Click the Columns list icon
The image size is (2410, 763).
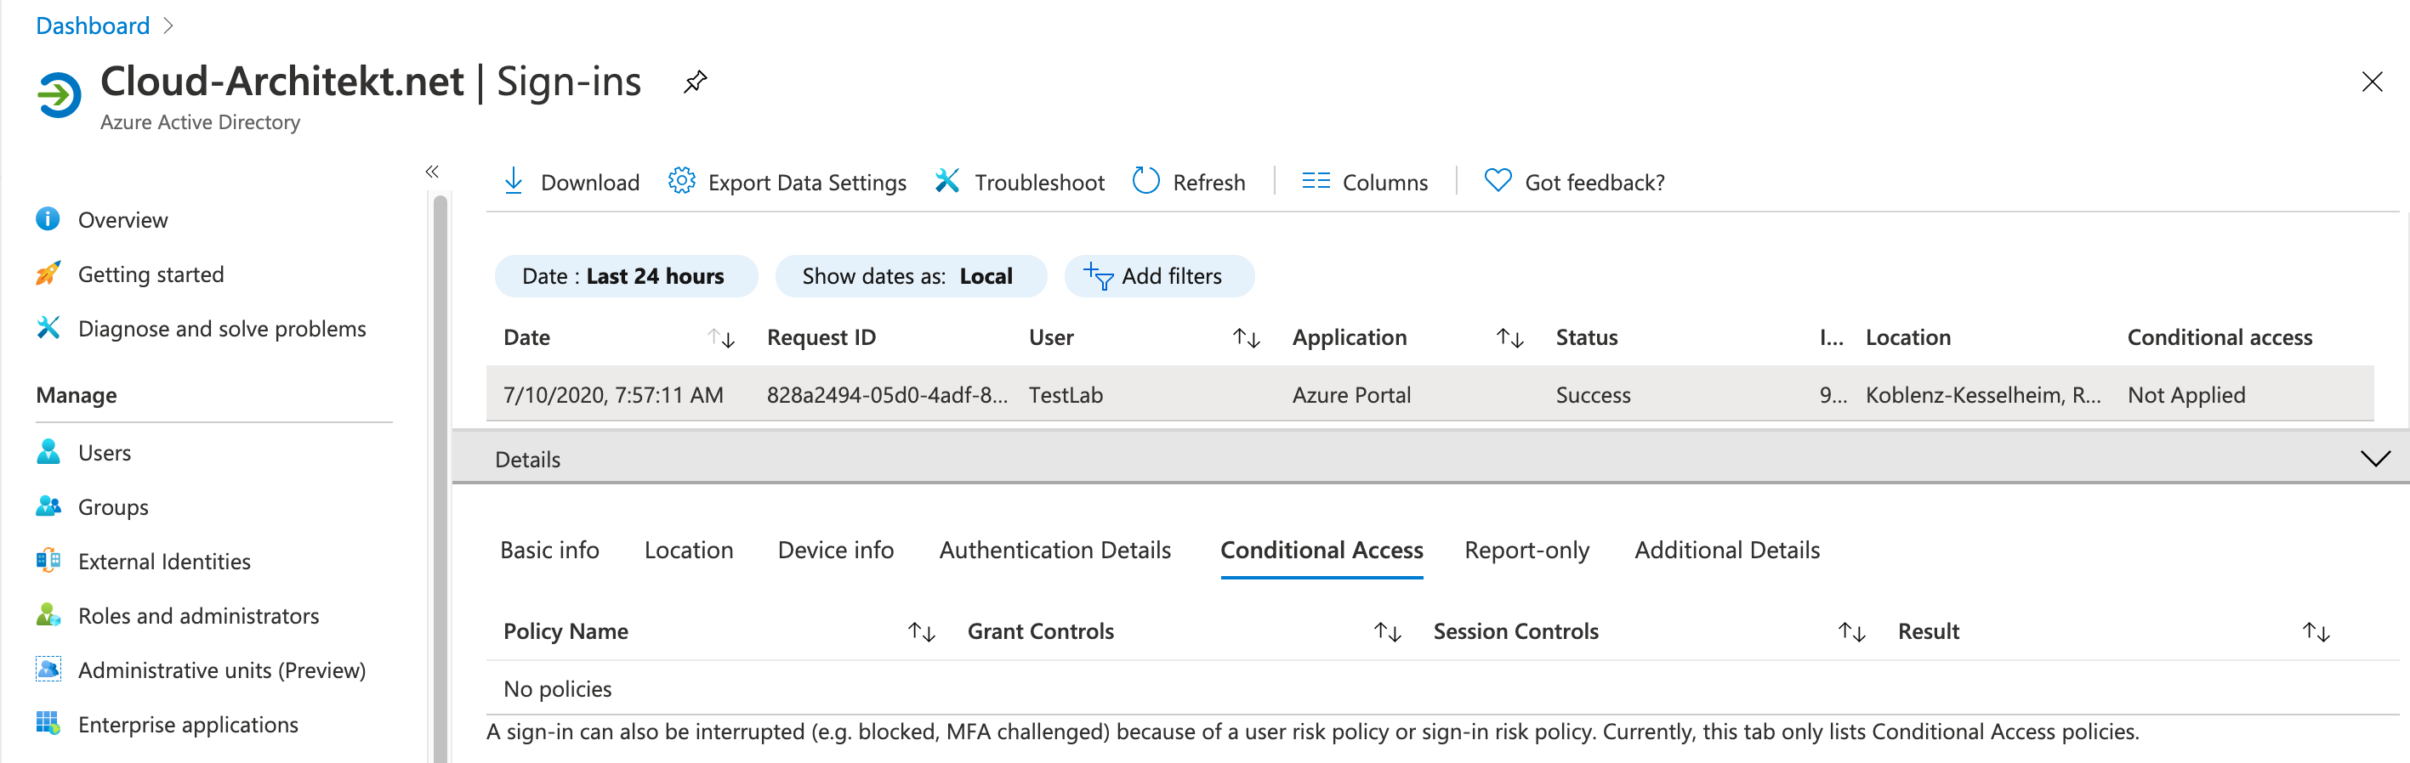coord(1316,181)
